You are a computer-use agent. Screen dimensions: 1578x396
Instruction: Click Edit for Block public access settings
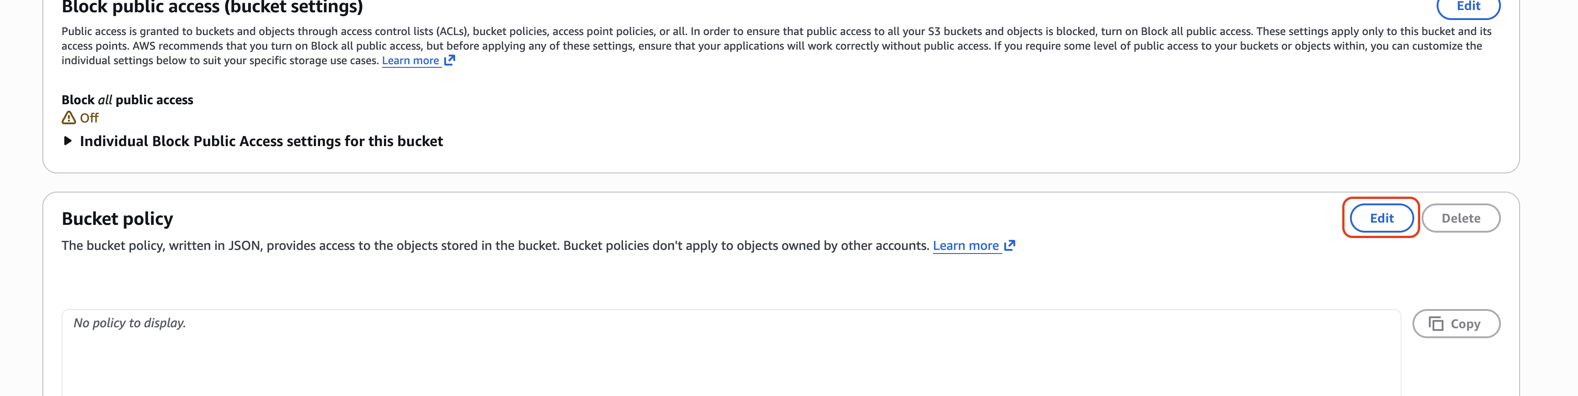pyautogui.click(x=1468, y=7)
